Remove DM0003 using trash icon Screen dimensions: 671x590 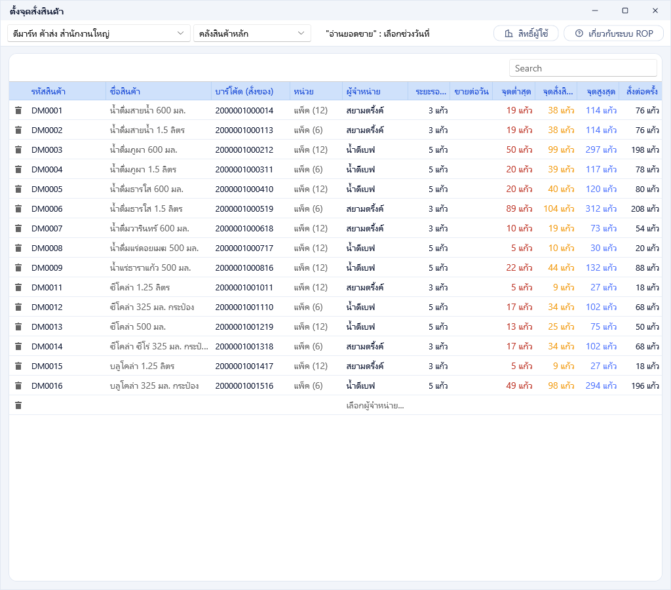click(18, 150)
